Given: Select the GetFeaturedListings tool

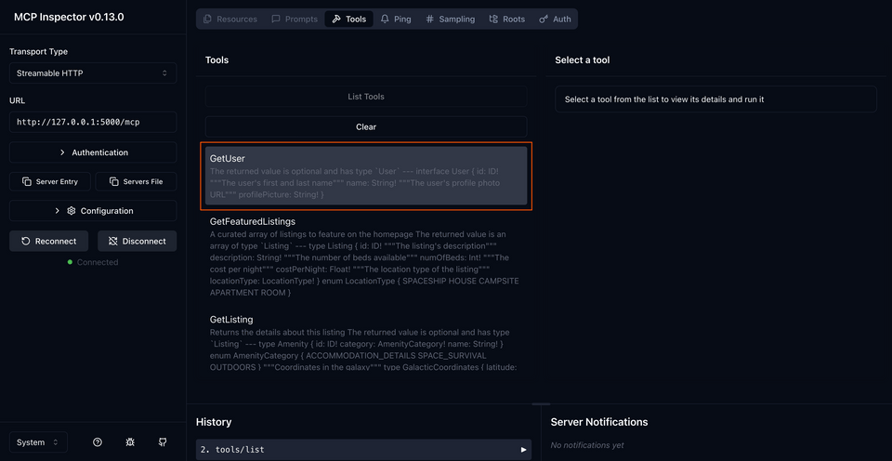Looking at the screenshot, I should (366, 257).
